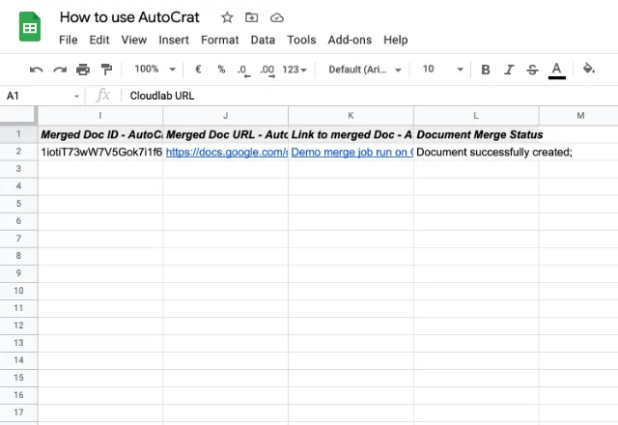Print the spreadsheet using printer icon

83,70
